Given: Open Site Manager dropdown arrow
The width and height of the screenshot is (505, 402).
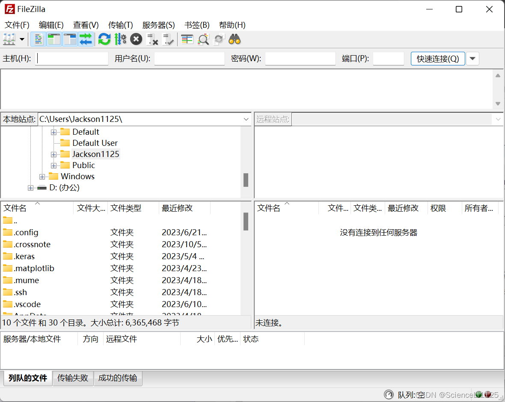Looking at the screenshot, I should tap(22, 40).
